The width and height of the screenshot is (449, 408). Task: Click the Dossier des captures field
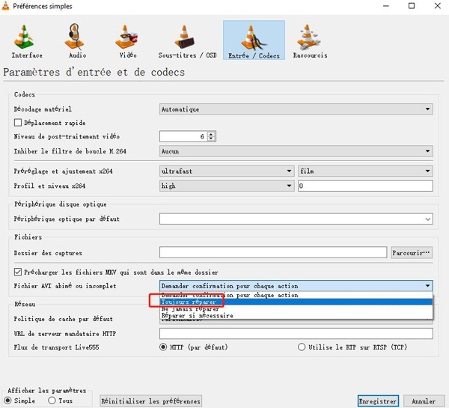(x=273, y=253)
